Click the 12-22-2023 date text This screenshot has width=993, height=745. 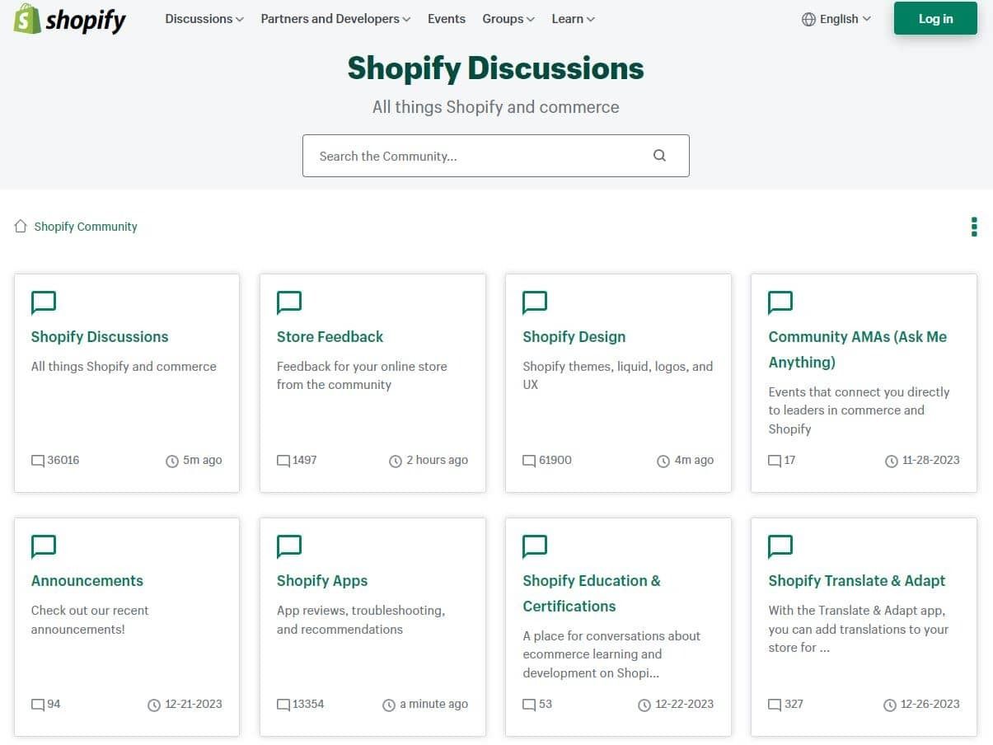click(685, 704)
